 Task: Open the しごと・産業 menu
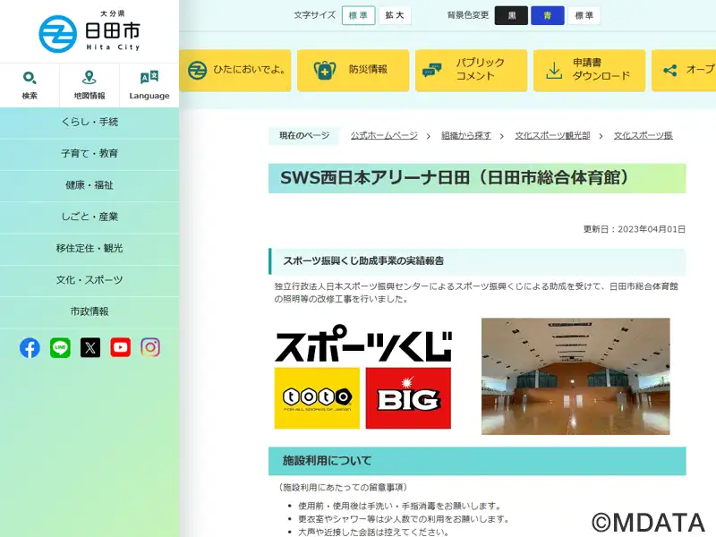point(89,217)
